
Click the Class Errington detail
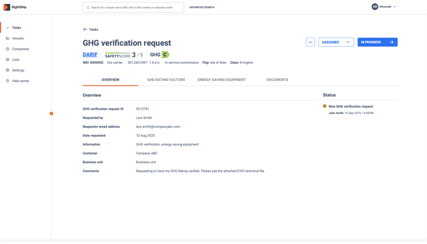coord(242,62)
